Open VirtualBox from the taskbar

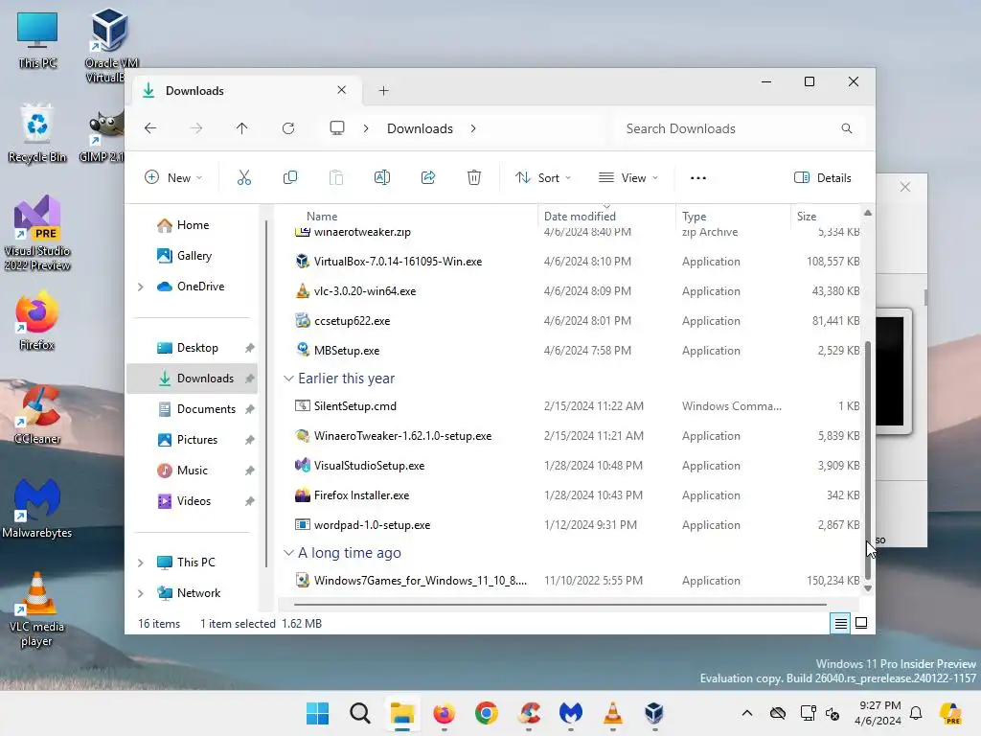(653, 713)
